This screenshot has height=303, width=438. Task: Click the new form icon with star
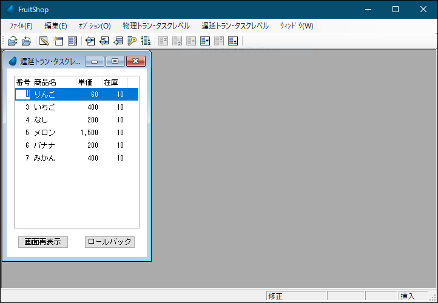[x=58, y=41]
